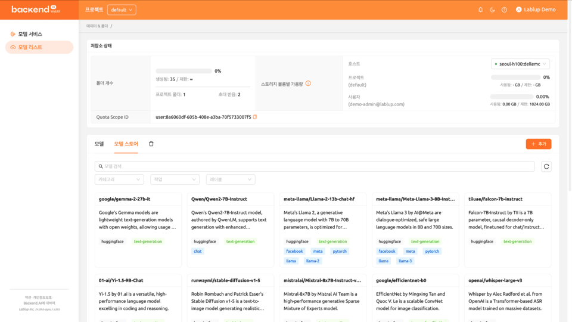
Task: Click the orange 추가 button
Action: (x=538, y=144)
